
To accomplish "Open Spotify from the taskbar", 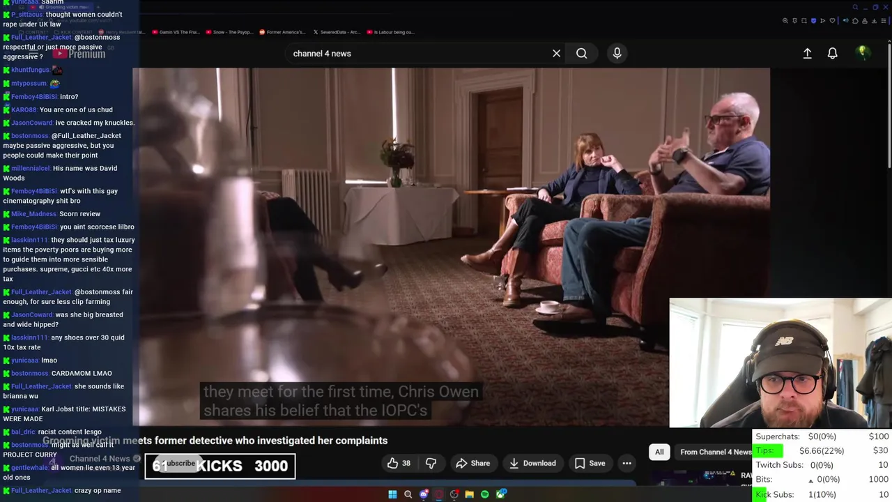I will (485, 494).
